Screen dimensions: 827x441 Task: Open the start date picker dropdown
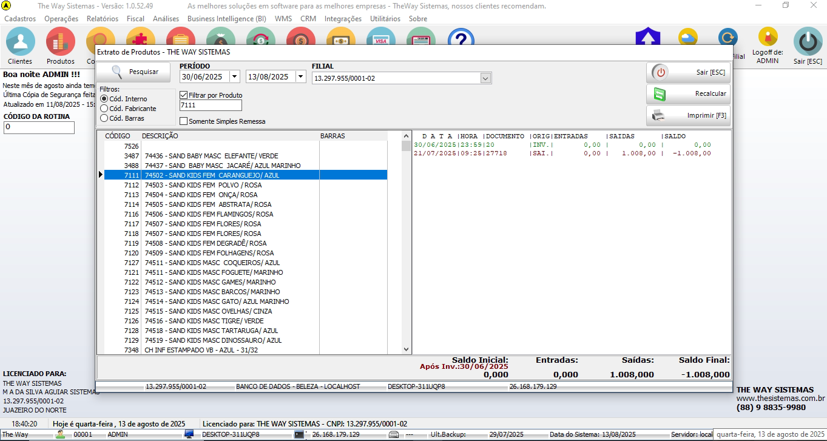click(x=234, y=77)
